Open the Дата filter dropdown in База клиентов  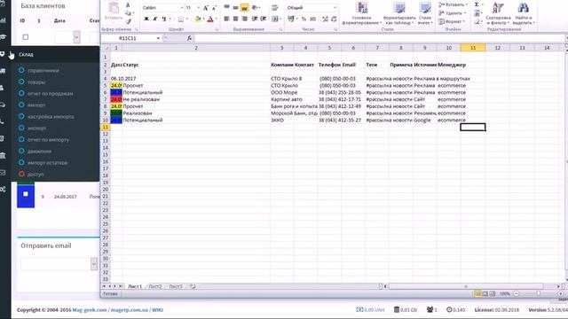click(76, 37)
